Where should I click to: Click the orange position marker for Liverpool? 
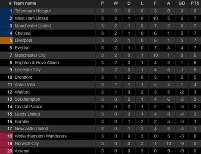click(6, 41)
